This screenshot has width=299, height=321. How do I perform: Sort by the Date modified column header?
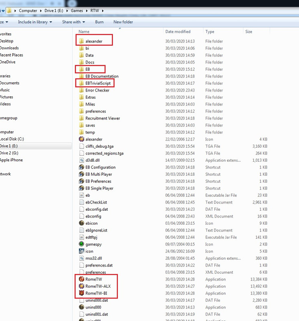pyautogui.click(x=178, y=32)
